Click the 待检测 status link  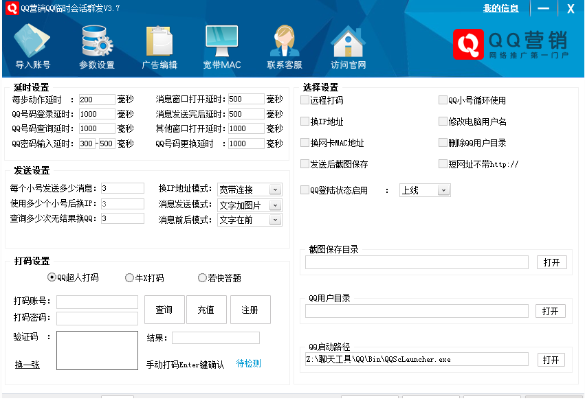[x=248, y=363]
